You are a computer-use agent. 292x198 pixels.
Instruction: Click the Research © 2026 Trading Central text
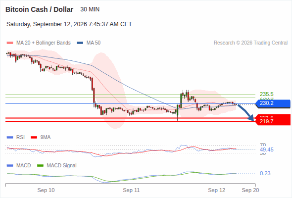[x=250, y=43]
